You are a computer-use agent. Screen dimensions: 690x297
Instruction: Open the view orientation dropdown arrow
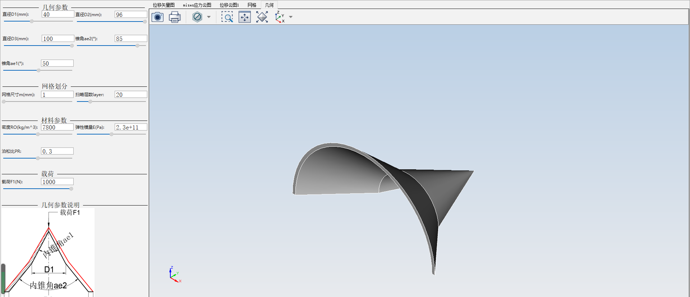291,17
